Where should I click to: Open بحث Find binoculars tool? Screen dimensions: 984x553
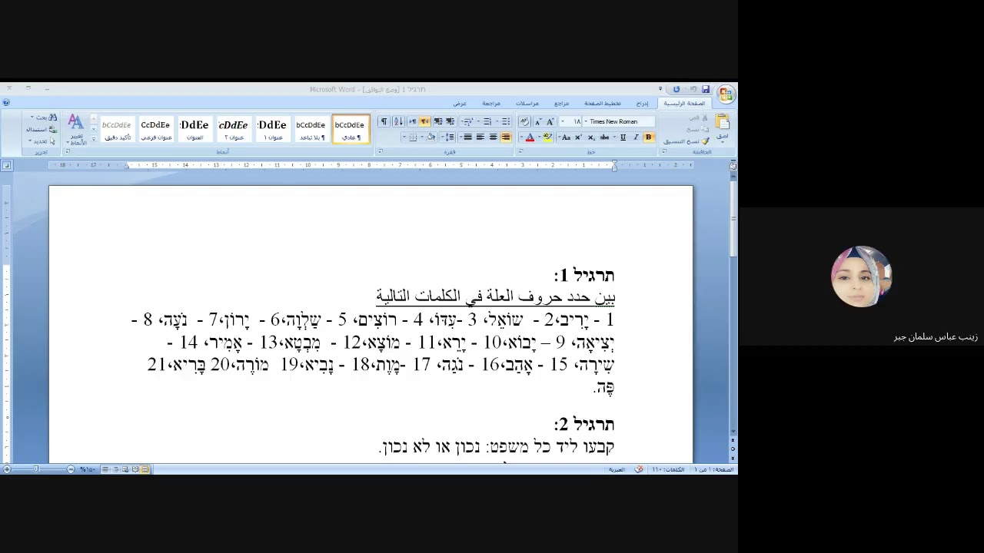tap(44, 118)
